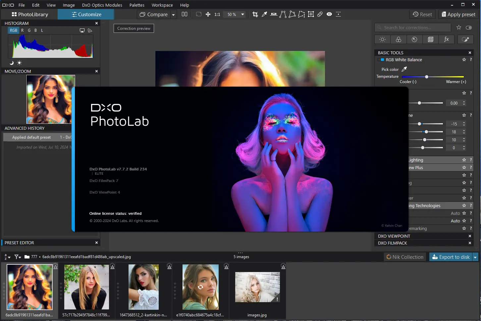Open the Color corrections circles icon

click(399, 39)
